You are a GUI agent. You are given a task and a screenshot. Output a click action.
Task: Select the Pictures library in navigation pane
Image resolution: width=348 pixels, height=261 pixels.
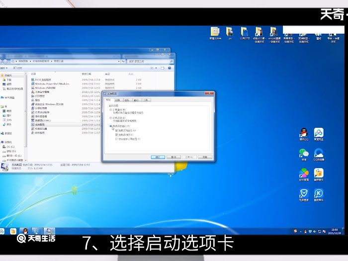click(x=7, y=115)
